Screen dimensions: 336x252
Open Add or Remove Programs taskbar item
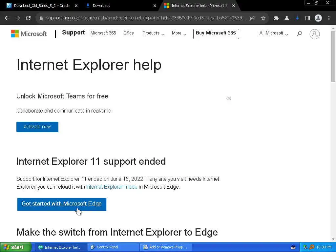[166, 247]
